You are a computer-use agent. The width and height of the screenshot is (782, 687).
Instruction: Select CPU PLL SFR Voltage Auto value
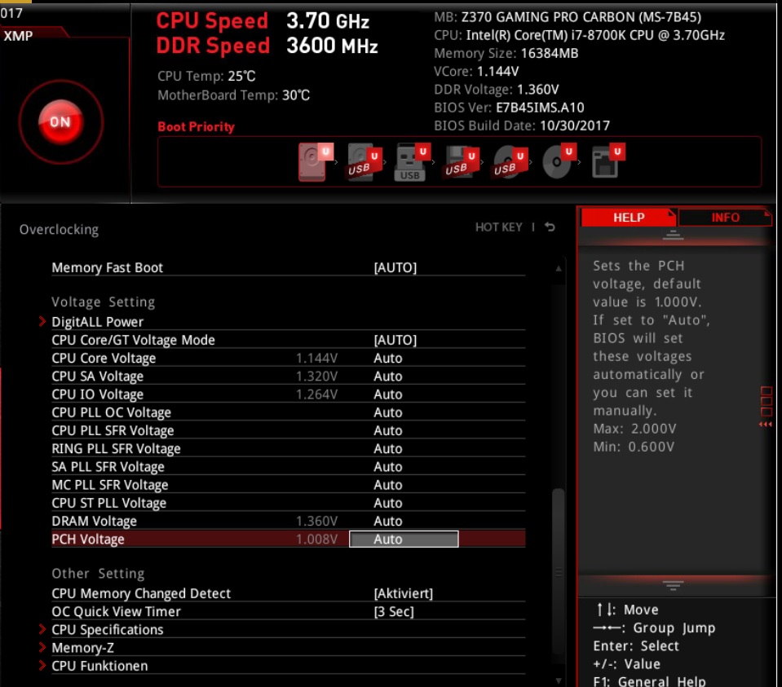tap(388, 431)
